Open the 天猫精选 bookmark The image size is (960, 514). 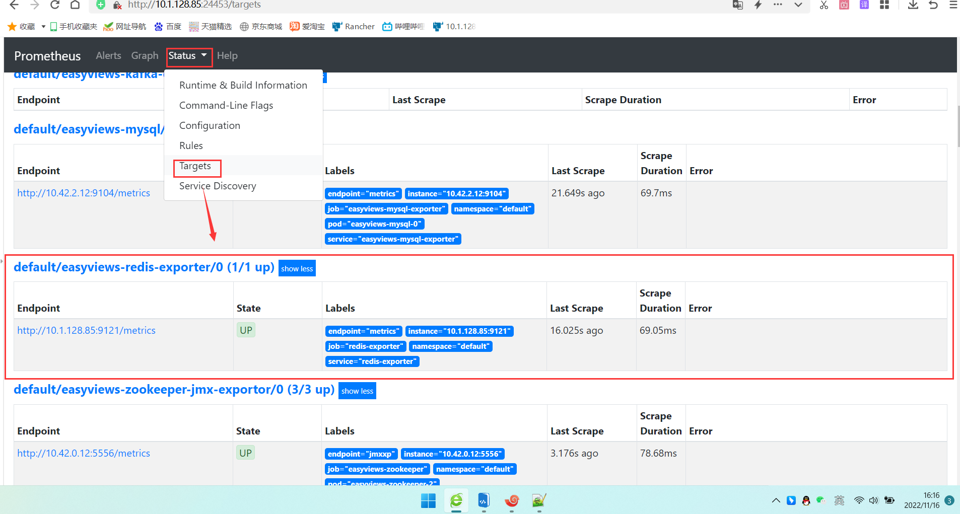(x=211, y=27)
